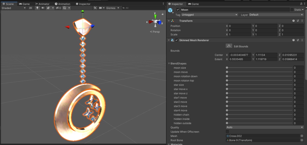Switch Persp projection label under gizmo

[x=155, y=32]
